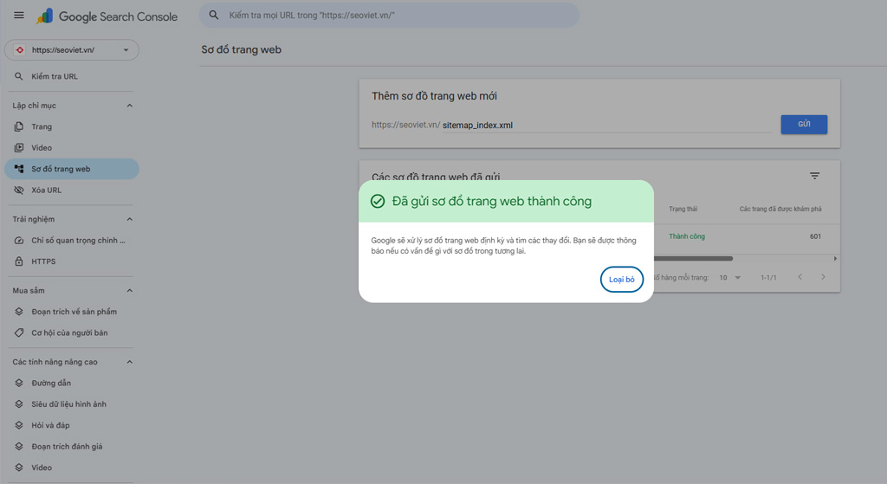Click the Chỉ số quan trọng gauge icon
This screenshot has height=484, width=887.
click(19, 241)
